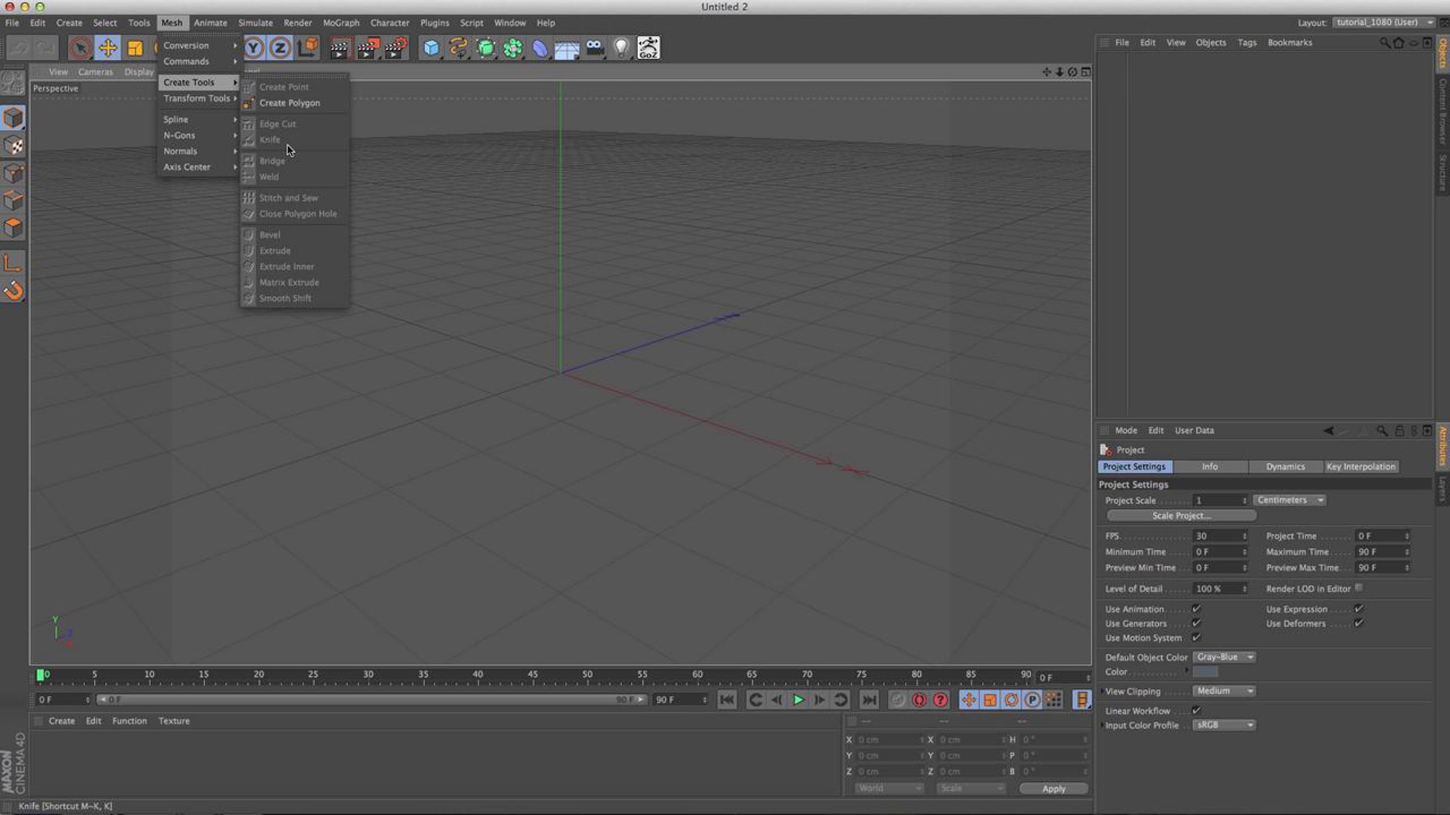Viewport: 1450px width, 815px height.
Task: Open the Objects menu in Object Manager
Action: [x=1211, y=42]
